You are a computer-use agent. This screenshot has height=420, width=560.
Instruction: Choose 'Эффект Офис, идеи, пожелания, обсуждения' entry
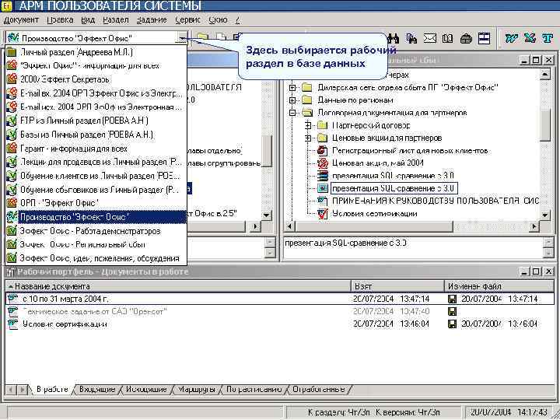coord(96,258)
